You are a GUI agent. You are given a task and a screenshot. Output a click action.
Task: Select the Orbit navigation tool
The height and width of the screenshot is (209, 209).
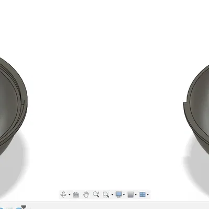click(x=63, y=194)
